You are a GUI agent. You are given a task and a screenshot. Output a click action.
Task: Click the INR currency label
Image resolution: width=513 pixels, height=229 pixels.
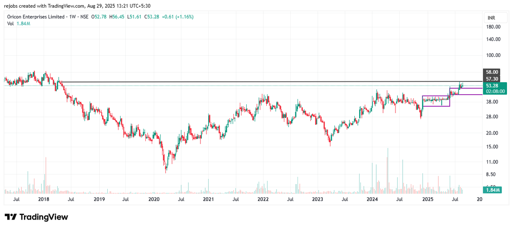click(x=492, y=18)
